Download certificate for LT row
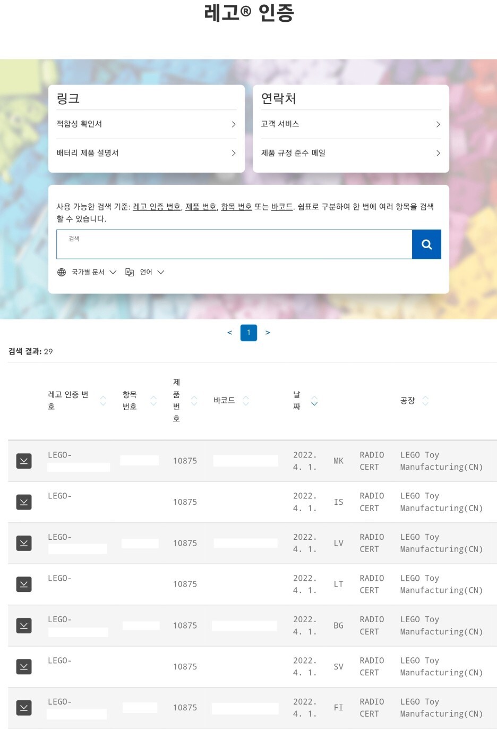Viewport: 497px width, 729px height. (24, 584)
